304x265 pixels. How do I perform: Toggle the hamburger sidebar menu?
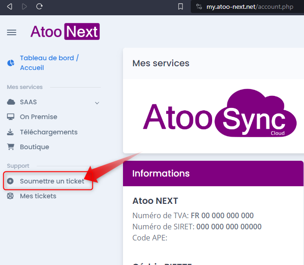(x=12, y=32)
